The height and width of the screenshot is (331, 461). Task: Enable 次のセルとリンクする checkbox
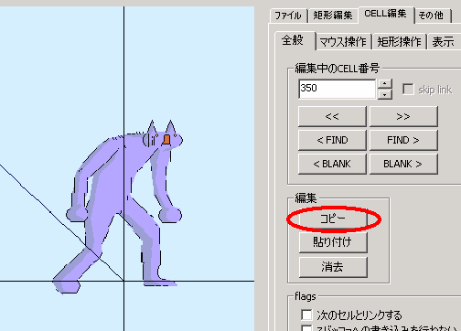306,315
